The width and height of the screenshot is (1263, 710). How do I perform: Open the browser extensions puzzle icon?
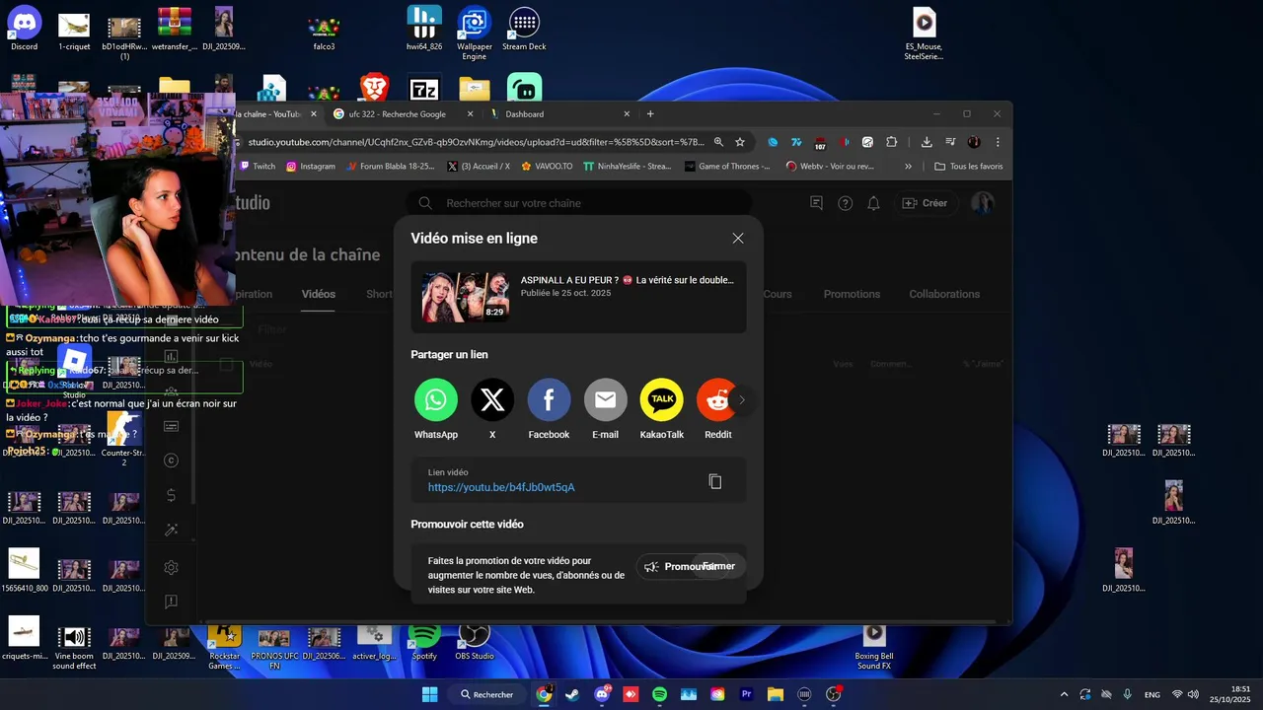[891, 142]
